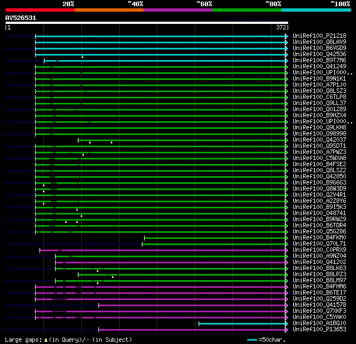Click yellow gap marker under Q42536 alignment

click(x=82, y=57)
